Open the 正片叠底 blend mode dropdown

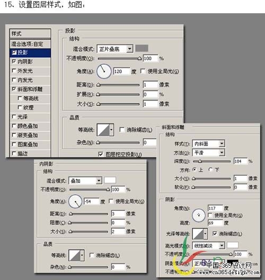(x=115, y=49)
